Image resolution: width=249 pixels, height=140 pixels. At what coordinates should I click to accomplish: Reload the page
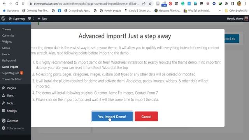pos(17,3)
